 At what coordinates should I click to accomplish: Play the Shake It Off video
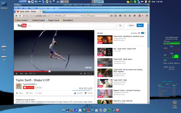[x=17, y=74]
